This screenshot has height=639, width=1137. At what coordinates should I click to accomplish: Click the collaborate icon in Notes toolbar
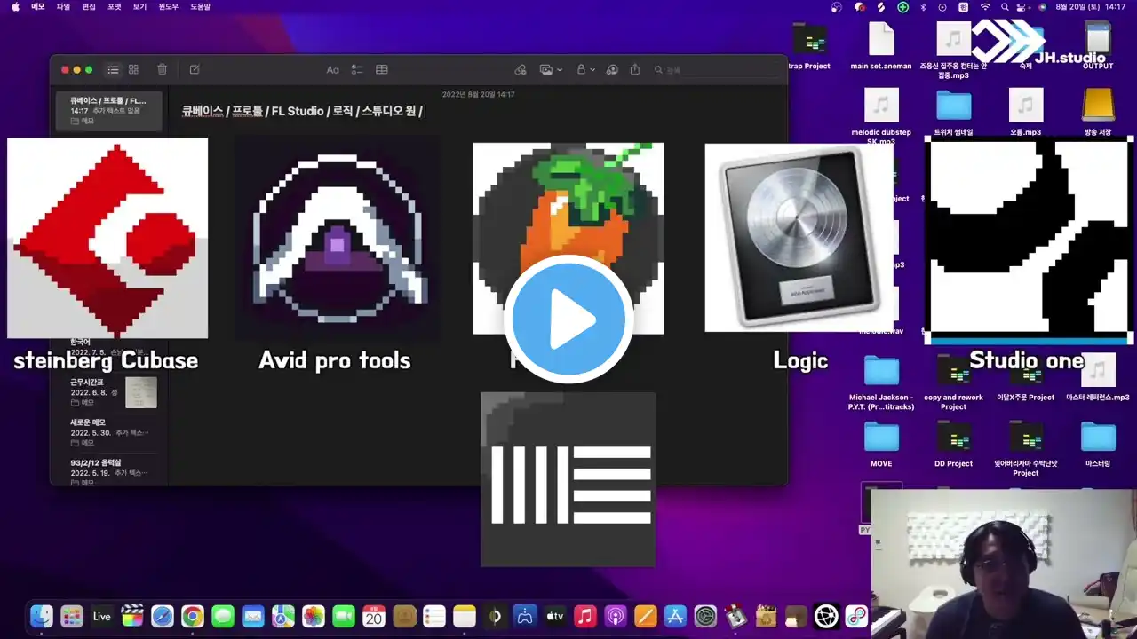[610, 69]
